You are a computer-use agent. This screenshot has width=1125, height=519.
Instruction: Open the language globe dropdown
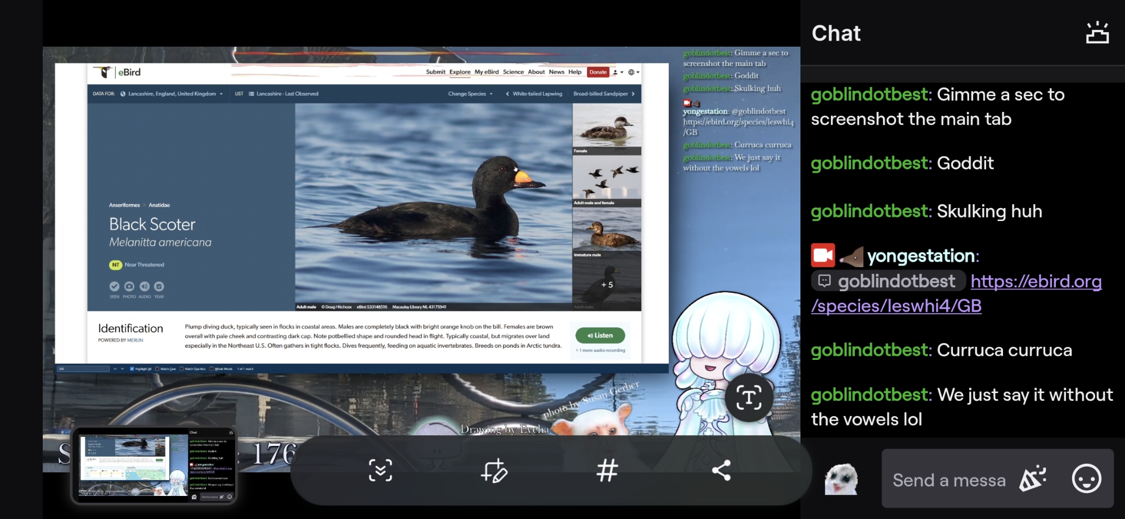point(633,72)
